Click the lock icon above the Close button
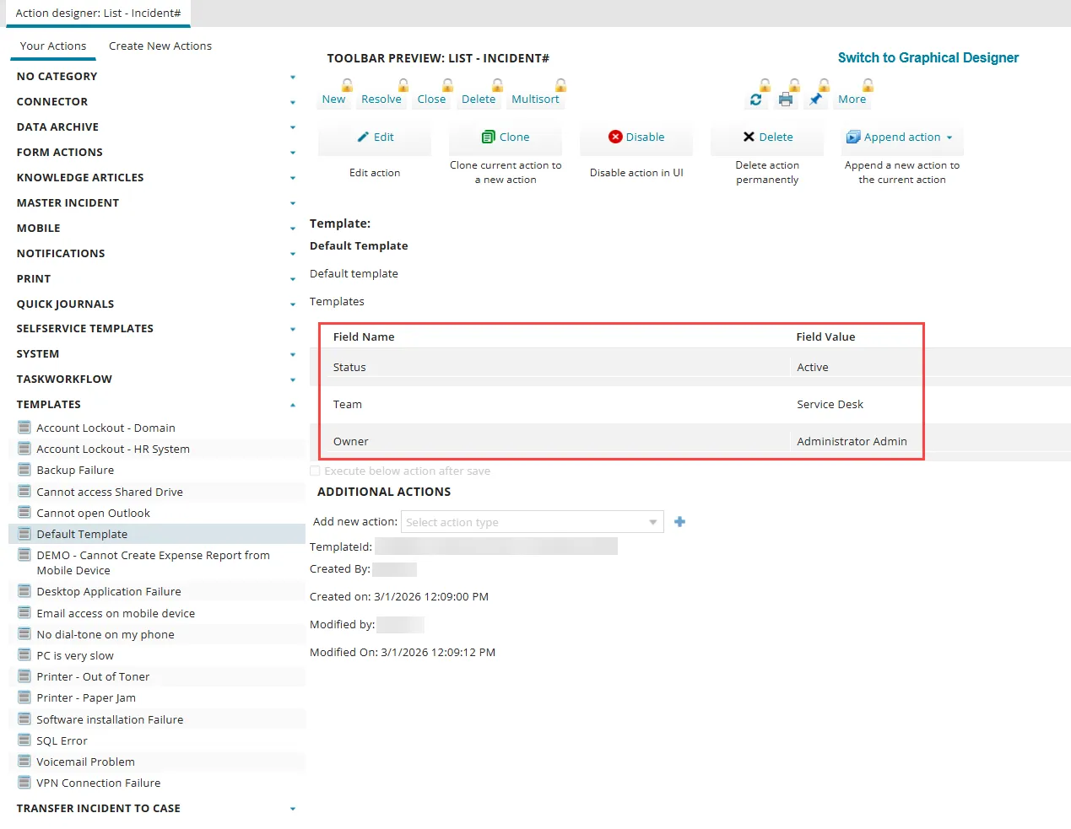1071x829 pixels. 448,85
